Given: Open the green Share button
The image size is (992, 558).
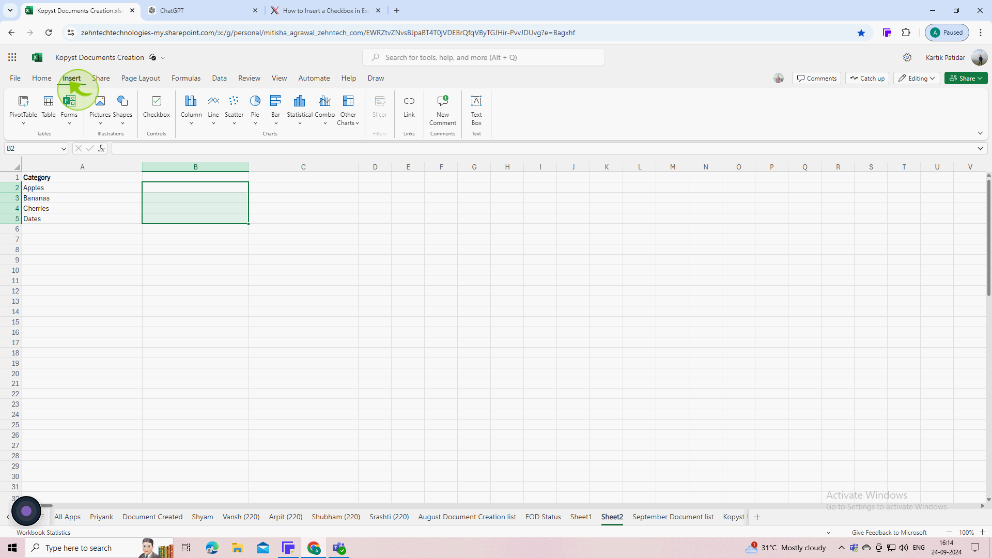Looking at the screenshot, I should (966, 78).
